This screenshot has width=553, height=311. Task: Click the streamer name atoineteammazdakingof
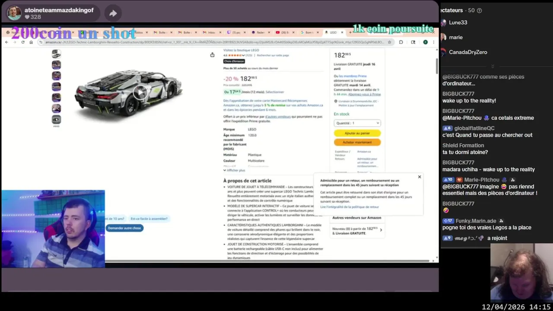point(59,10)
